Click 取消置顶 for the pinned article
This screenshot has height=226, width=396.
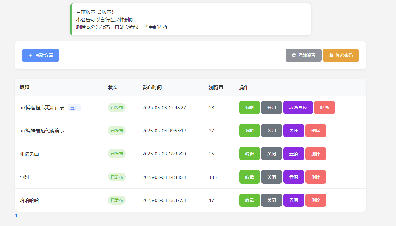(298, 107)
